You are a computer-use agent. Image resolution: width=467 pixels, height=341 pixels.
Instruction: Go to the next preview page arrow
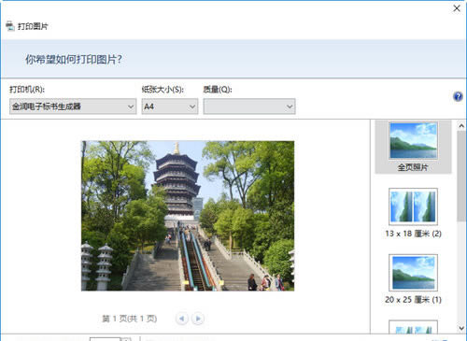tap(198, 319)
